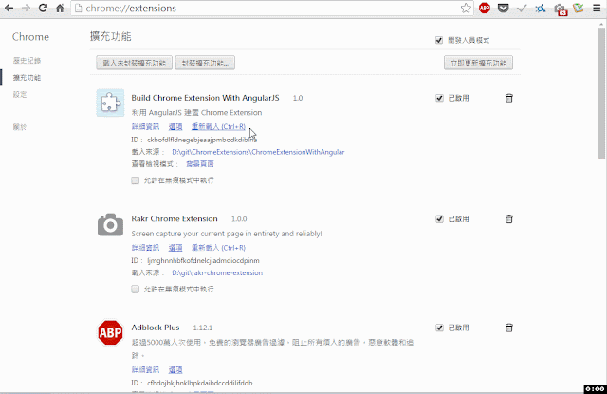Click the scrollbar up arrow
The image size is (607, 394).
click(600, 23)
